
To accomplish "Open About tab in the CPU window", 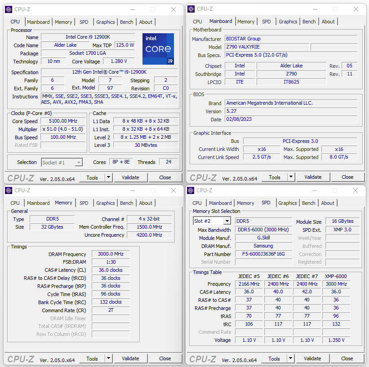I will point(146,22).
